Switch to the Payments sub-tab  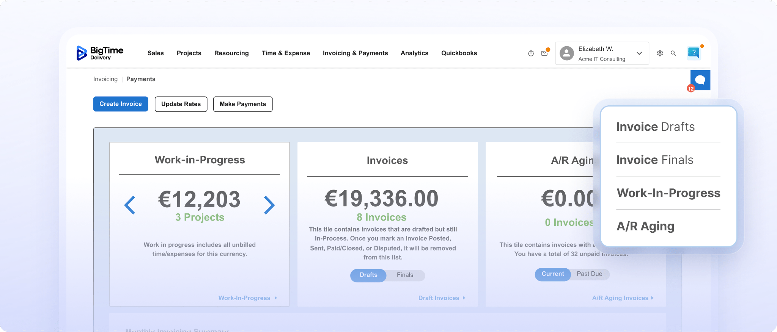click(x=141, y=79)
